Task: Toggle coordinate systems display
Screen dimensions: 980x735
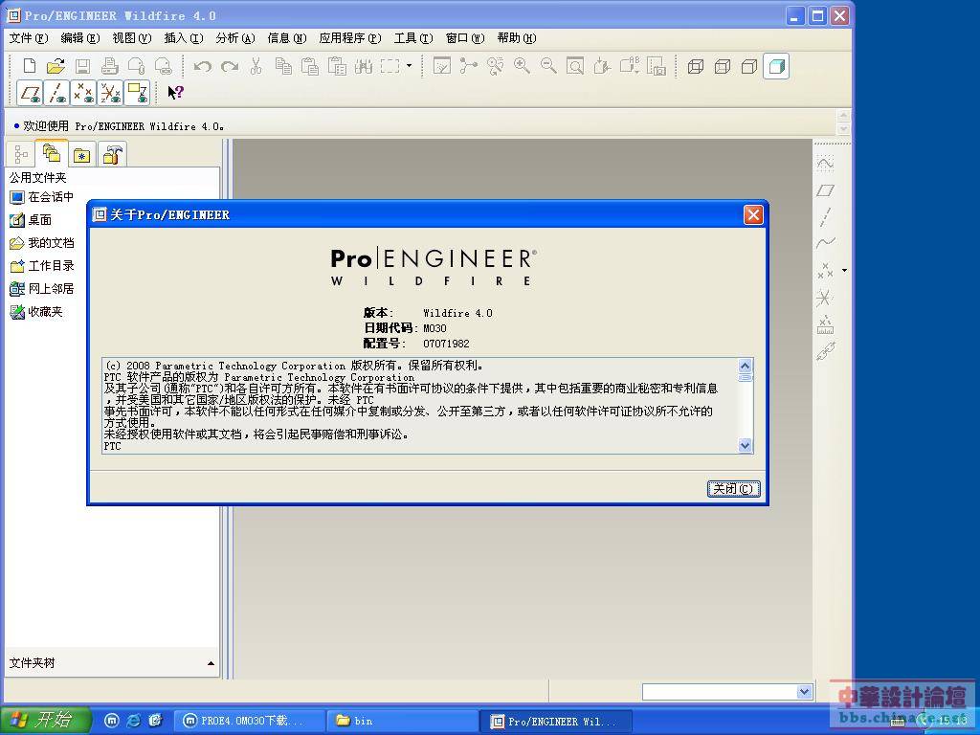Action: [x=111, y=93]
